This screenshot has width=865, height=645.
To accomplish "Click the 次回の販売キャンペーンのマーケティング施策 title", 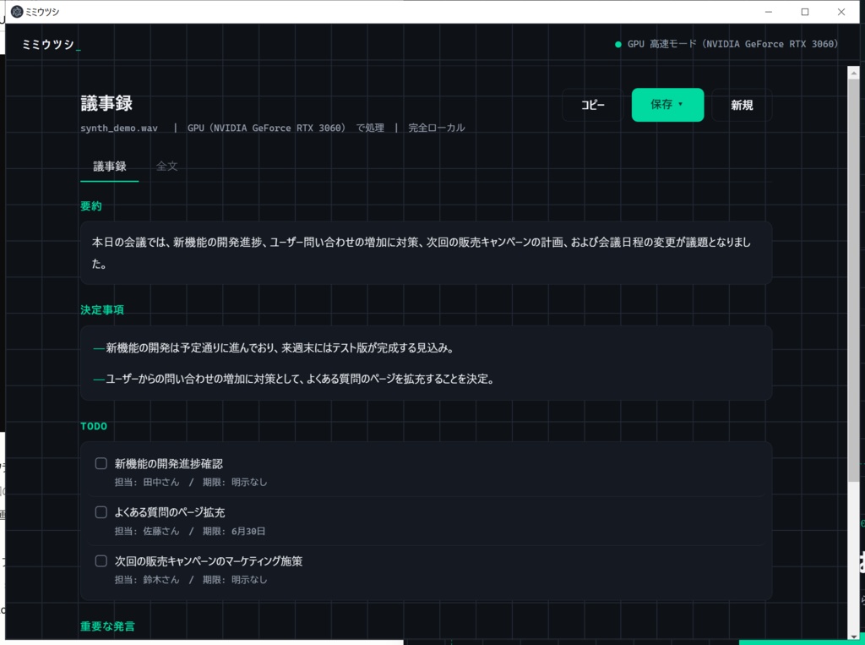I will point(209,561).
